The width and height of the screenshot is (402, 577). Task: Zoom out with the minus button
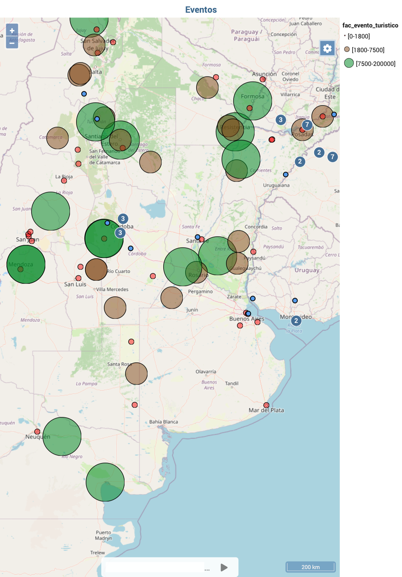pos(12,43)
